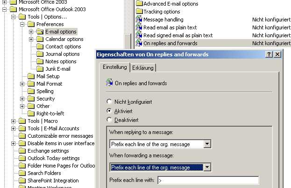Expand the Mail Format tree node
Screen dimensions: 291x188
tap(22, 84)
